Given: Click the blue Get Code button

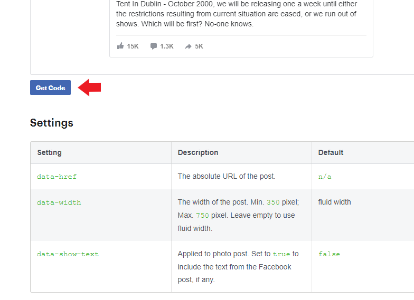Looking at the screenshot, I should coord(51,88).
